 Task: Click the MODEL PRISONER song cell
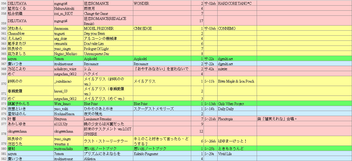(108, 28)
